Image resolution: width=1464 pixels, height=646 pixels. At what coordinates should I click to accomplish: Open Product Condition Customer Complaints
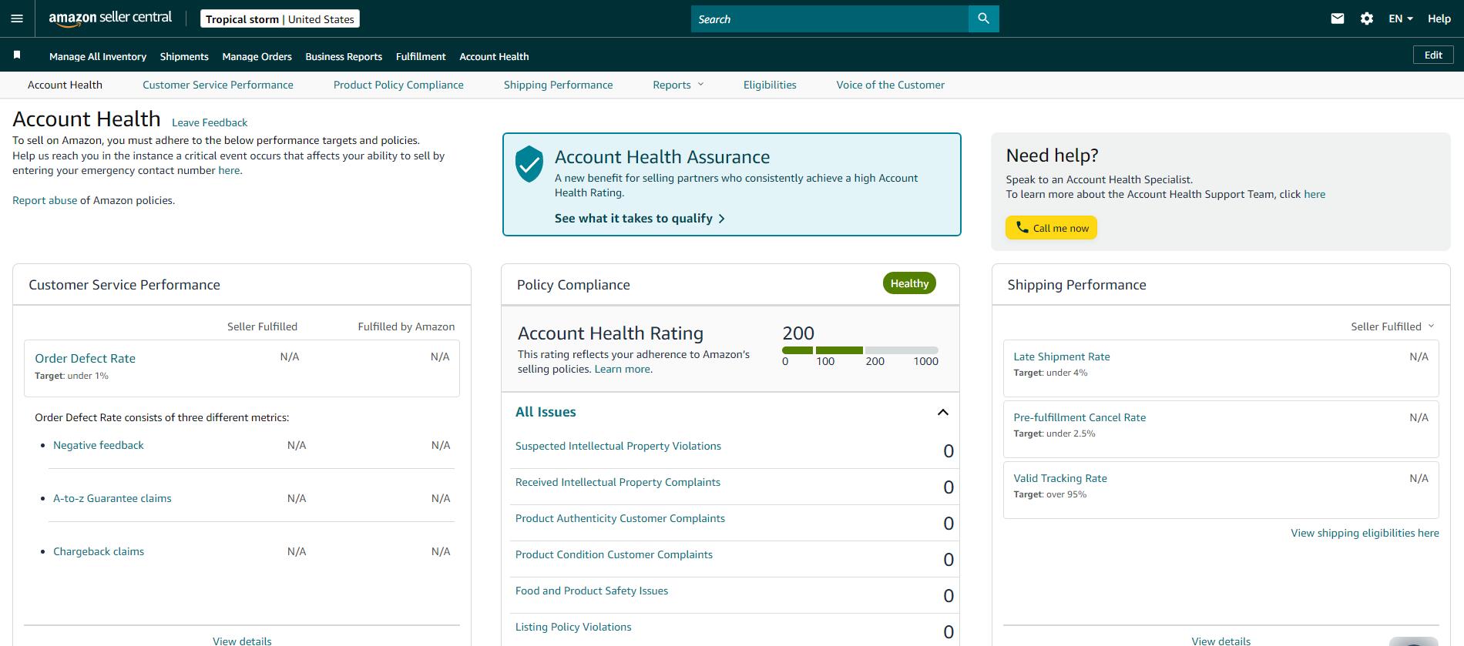point(614,554)
